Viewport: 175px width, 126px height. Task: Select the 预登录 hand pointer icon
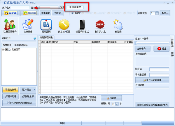click(117, 25)
